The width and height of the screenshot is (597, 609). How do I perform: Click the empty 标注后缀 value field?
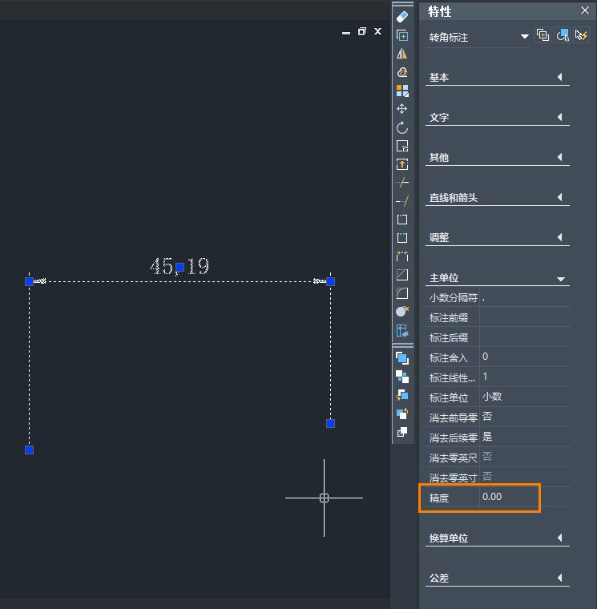pos(525,337)
